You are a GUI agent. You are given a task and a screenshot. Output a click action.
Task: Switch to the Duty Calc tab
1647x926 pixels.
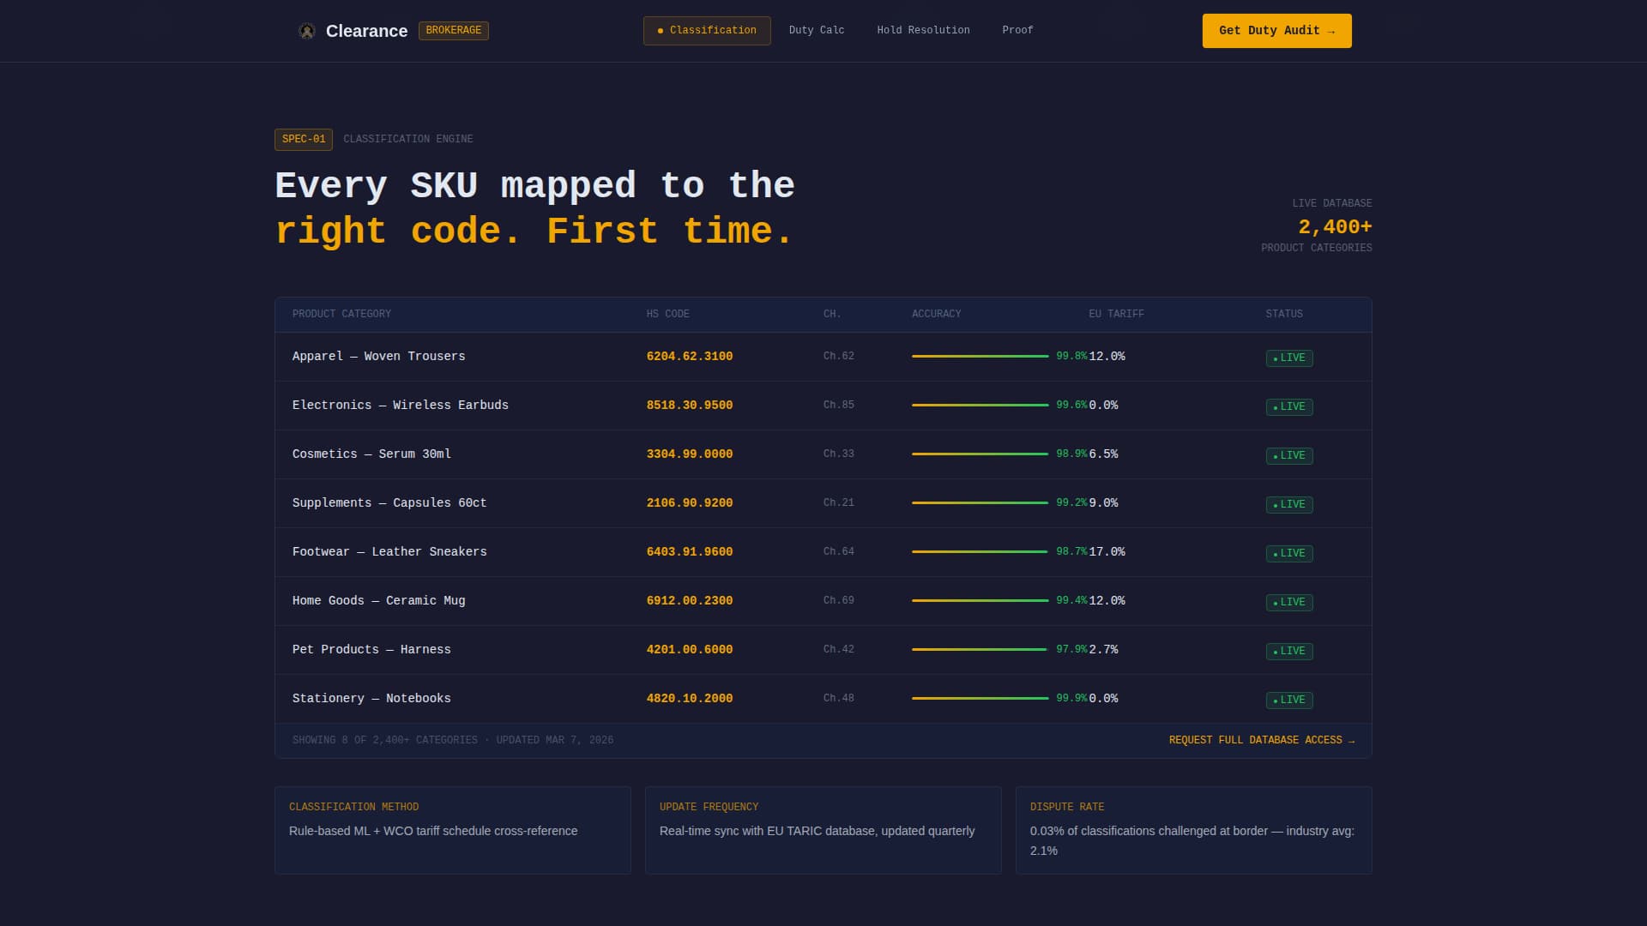816,31
